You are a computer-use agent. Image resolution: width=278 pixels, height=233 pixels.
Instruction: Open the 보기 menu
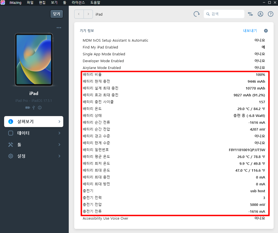point(54,2)
